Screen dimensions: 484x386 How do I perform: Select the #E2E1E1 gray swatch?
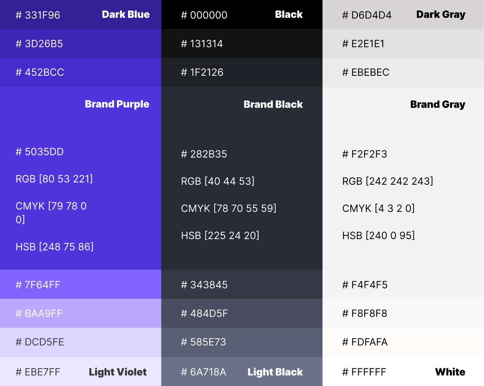point(403,44)
